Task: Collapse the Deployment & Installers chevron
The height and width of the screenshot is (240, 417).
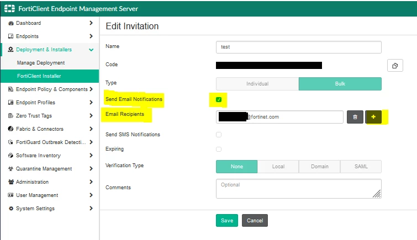Action: coord(91,50)
